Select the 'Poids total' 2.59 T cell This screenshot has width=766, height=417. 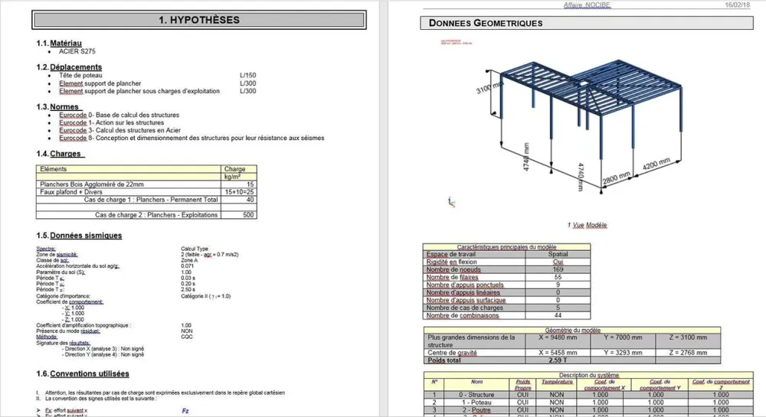(558, 360)
